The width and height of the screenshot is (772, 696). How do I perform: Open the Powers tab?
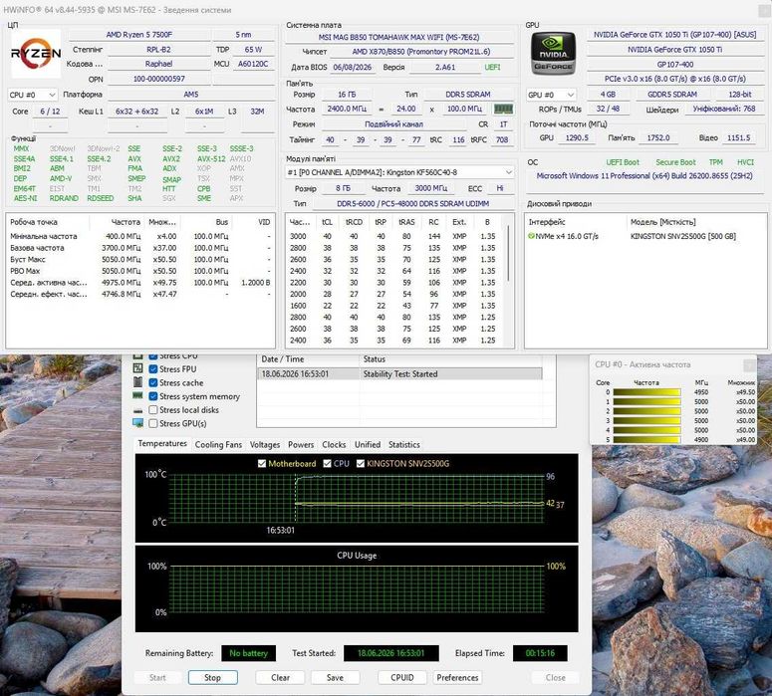(x=300, y=444)
